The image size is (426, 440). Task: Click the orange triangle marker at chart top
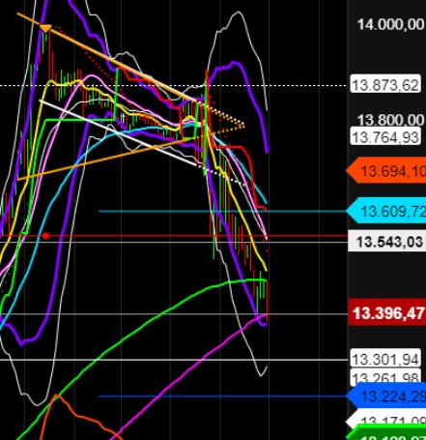pyautogui.click(x=45, y=28)
